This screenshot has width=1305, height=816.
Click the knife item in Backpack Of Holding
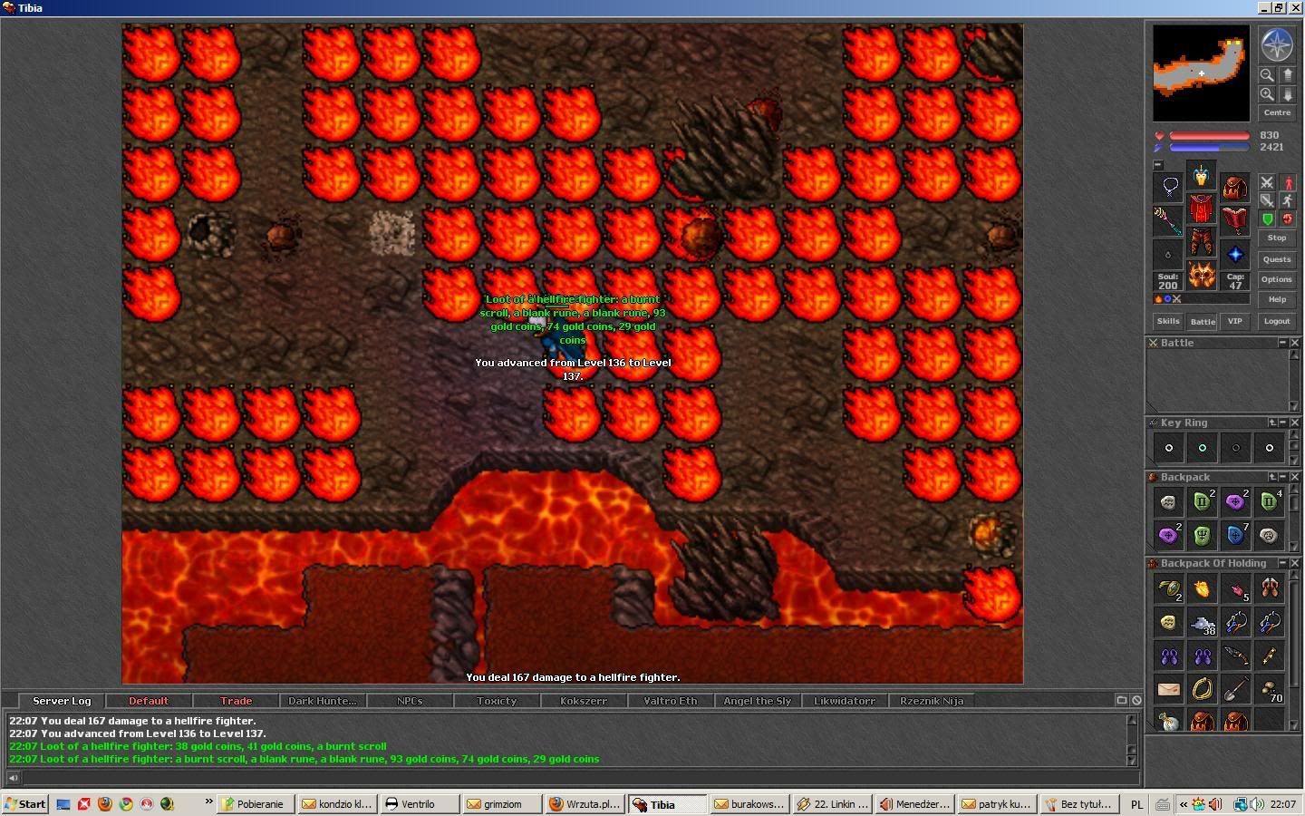[x=1236, y=656]
